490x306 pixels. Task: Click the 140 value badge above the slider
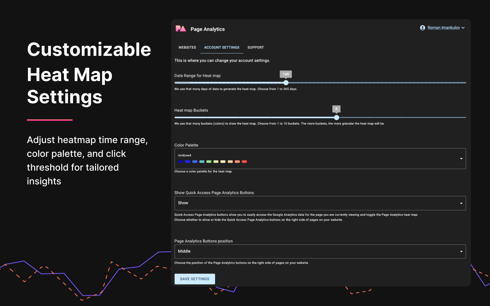tap(286, 74)
